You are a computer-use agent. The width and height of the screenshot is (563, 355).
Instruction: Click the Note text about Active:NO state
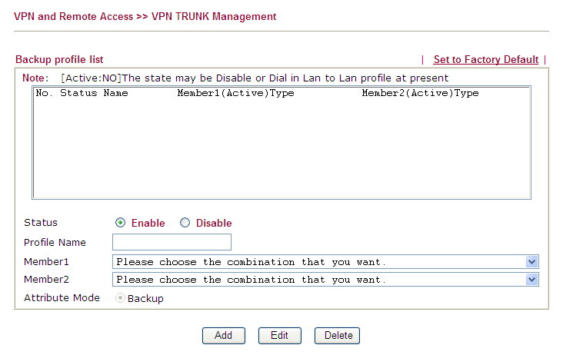[x=254, y=78]
